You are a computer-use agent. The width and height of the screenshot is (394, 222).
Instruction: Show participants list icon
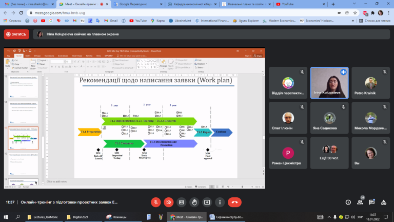(x=360, y=202)
